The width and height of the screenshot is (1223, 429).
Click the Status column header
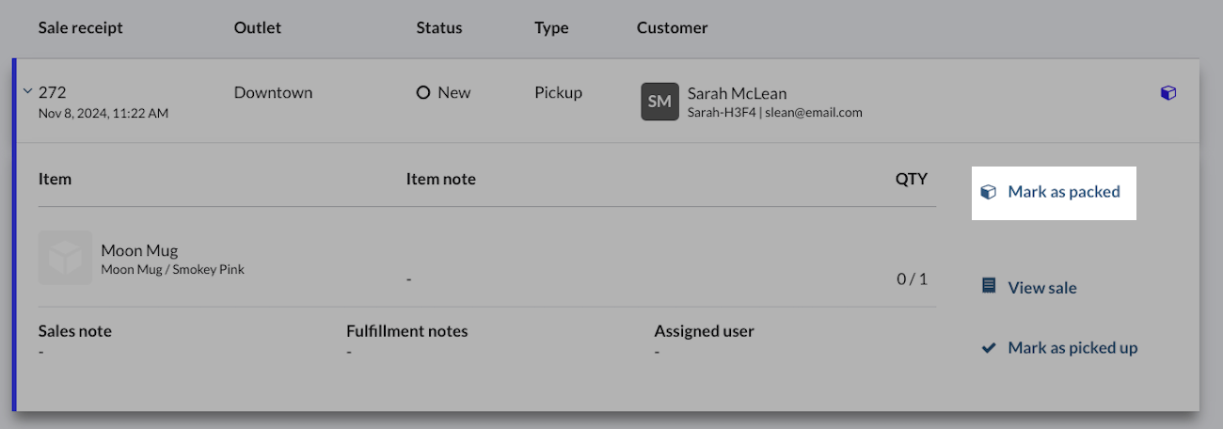(439, 28)
